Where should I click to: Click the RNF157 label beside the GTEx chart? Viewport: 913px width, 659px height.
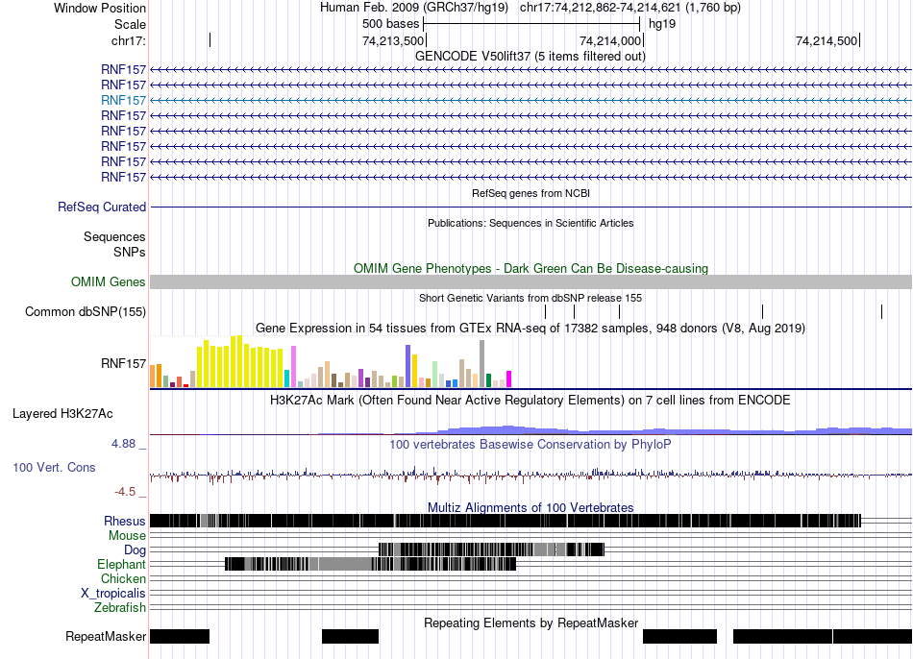pos(123,364)
